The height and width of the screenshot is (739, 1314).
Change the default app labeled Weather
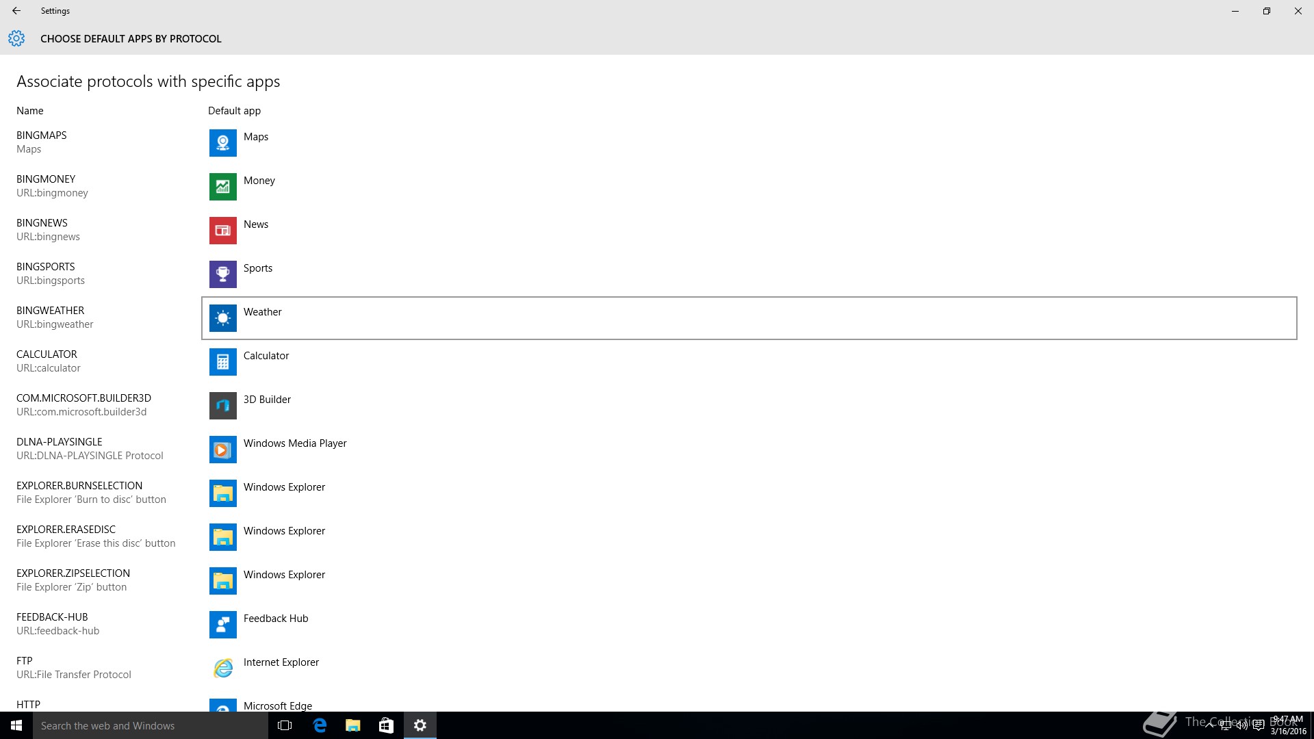[749, 318]
